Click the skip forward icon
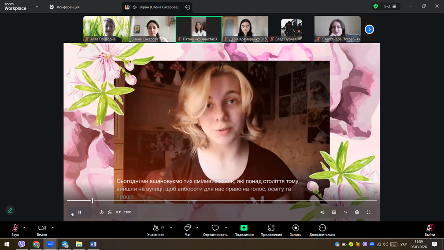The width and height of the screenshot is (444, 250). (110, 212)
